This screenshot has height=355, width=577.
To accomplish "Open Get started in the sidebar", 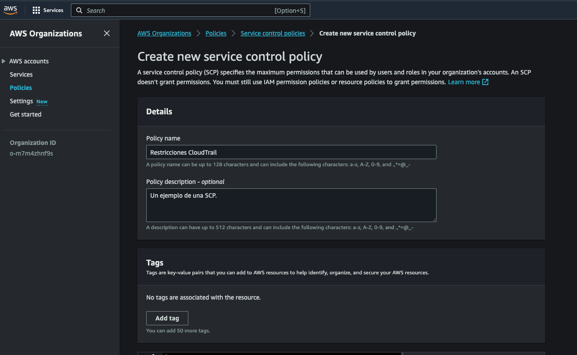I will pos(26,114).
